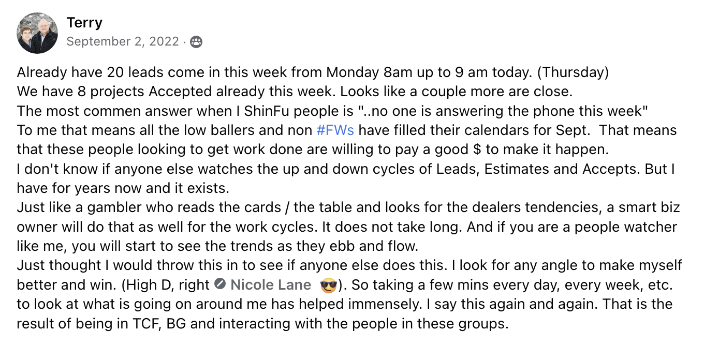The image size is (704, 345).
Task: Click the Nicole Lane mention
Action: [271, 285]
